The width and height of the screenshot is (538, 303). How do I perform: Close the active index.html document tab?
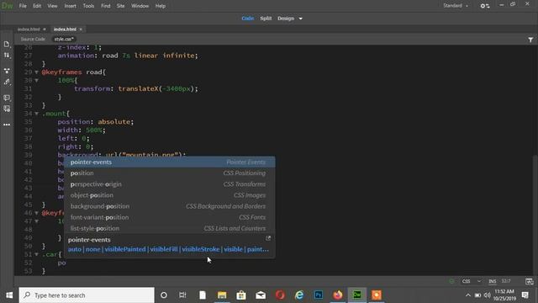click(81, 29)
